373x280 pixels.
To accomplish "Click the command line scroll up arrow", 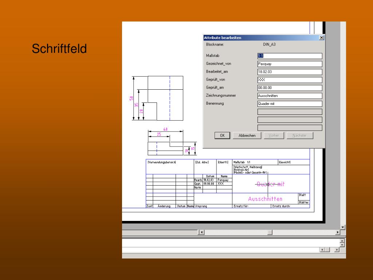I will [x=342, y=241].
